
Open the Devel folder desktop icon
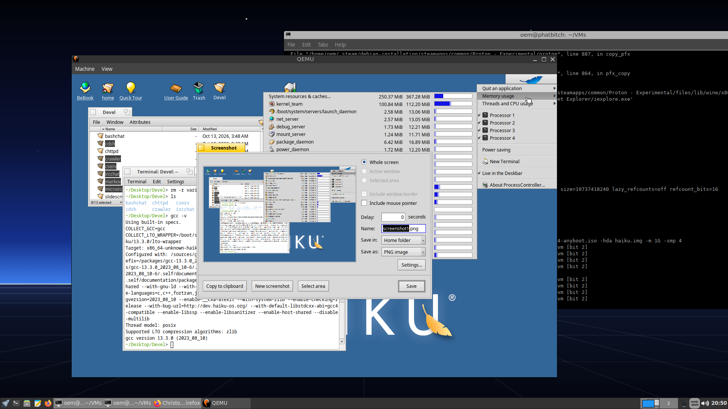point(219,88)
